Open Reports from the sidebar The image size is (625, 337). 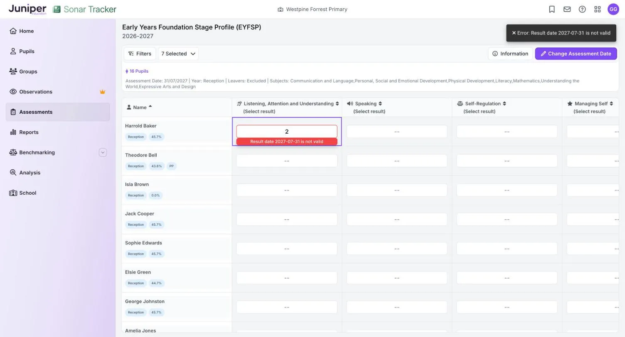pyautogui.click(x=58, y=132)
